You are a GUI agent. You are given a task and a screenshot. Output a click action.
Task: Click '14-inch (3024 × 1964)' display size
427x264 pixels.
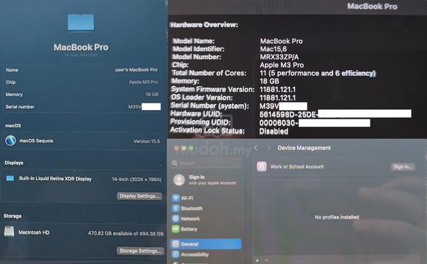point(137,179)
